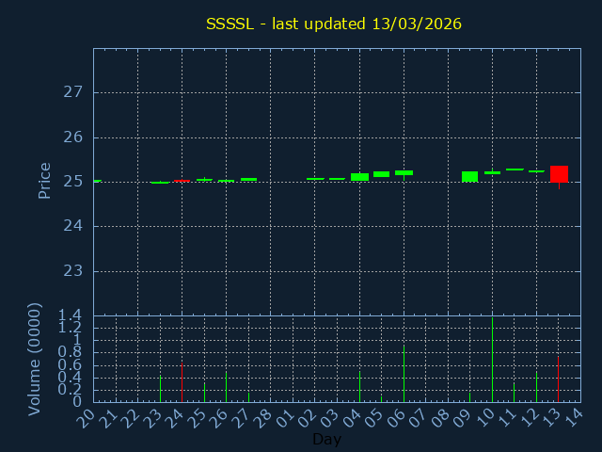Click price tick label 23
This screenshot has height=452, width=602.
point(73,271)
